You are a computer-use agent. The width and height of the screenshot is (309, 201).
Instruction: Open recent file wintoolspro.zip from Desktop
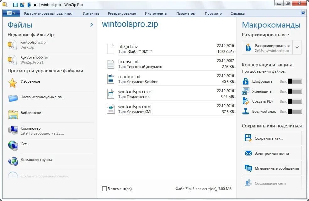[51, 45]
